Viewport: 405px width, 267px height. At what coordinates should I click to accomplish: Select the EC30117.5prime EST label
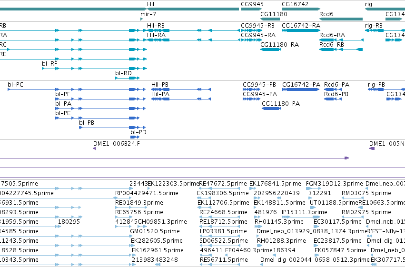337,222
